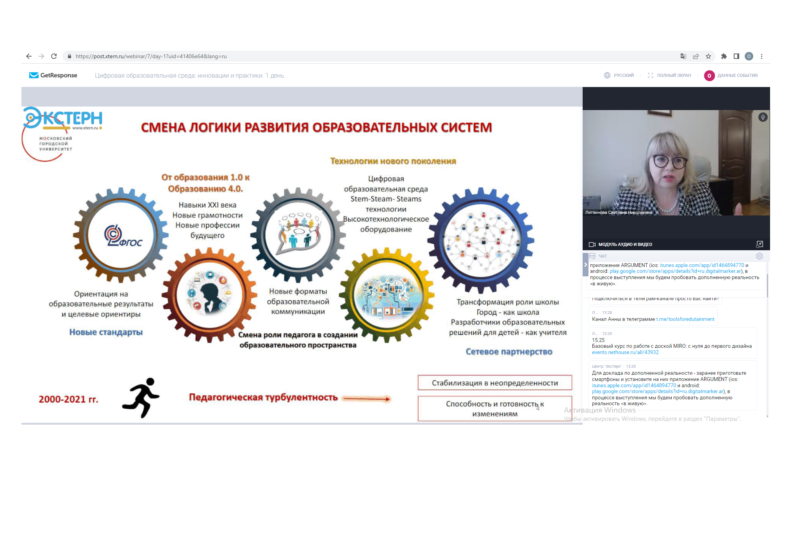
Task: Toggle the browser side panel icon
Action: (736, 56)
